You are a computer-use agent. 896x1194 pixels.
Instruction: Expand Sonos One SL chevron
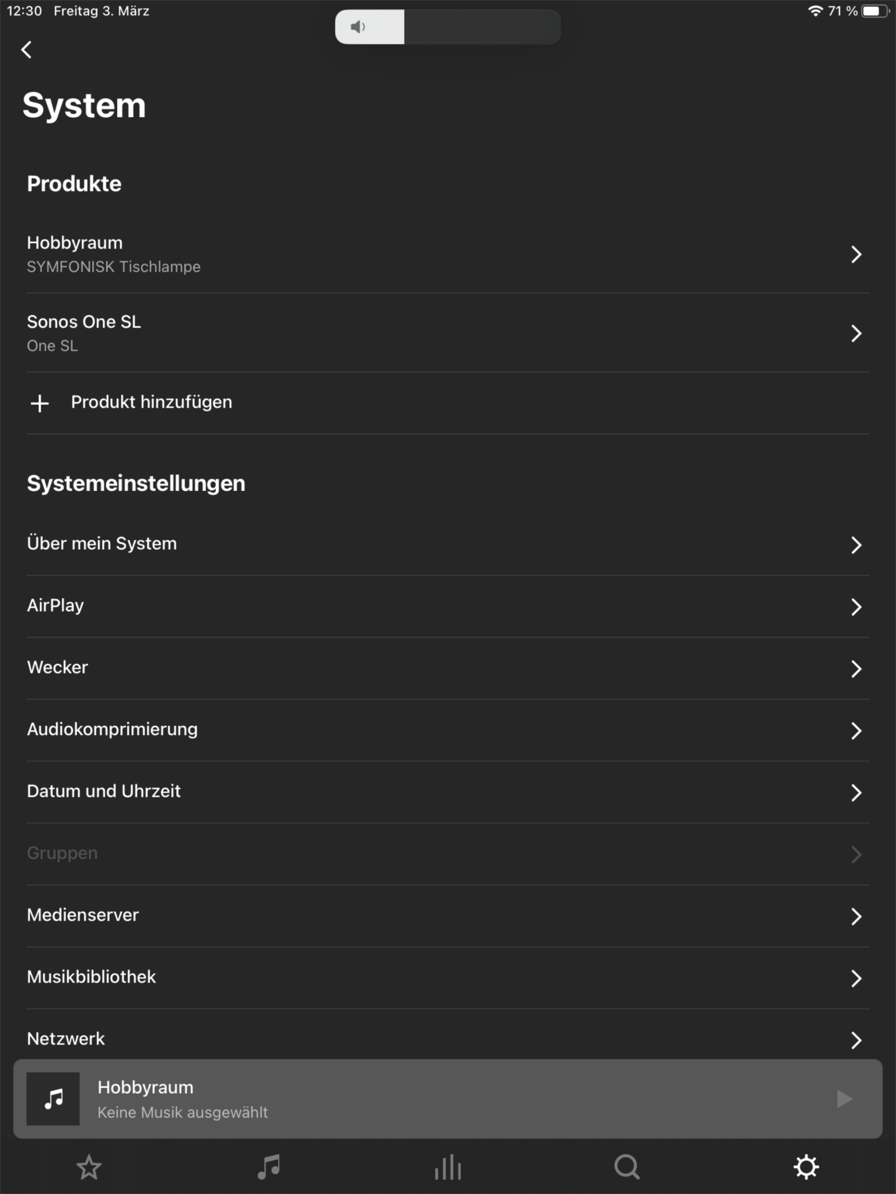pyautogui.click(x=856, y=333)
